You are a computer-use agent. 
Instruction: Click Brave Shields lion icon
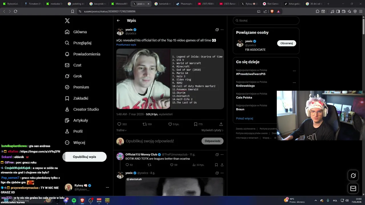(x=272, y=11)
